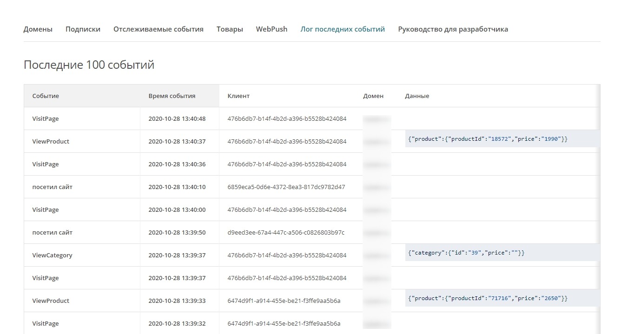Image resolution: width=628 pixels, height=334 pixels.
Task: Click JSON data with productId 71716
Action: [488, 298]
